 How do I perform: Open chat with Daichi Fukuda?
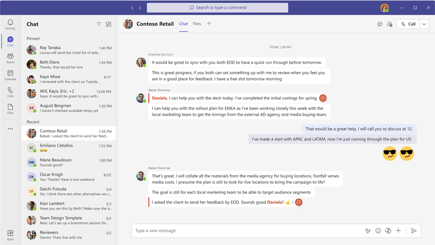pyautogui.click(x=69, y=192)
